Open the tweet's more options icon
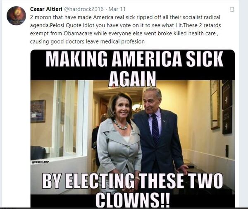 [232, 10]
